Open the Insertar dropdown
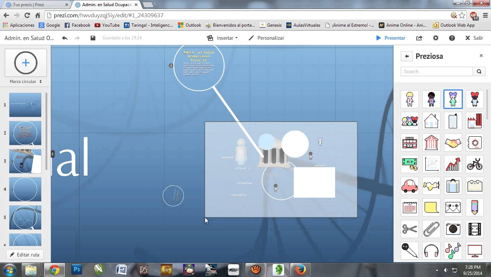The width and height of the screenshot is (491, 277). point(222,38)
